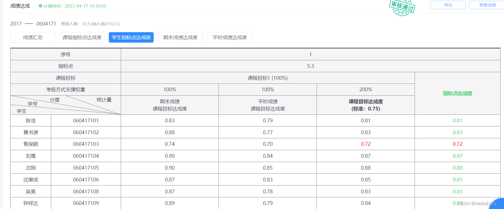The width and height of the screenshot is (504, 209).
Task: Click 平时成绩 value 0.78 for 吴昊
Action: coord(268,192)
